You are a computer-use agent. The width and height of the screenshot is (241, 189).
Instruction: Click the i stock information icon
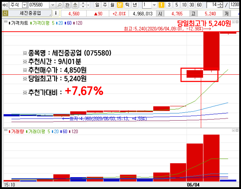56,13
